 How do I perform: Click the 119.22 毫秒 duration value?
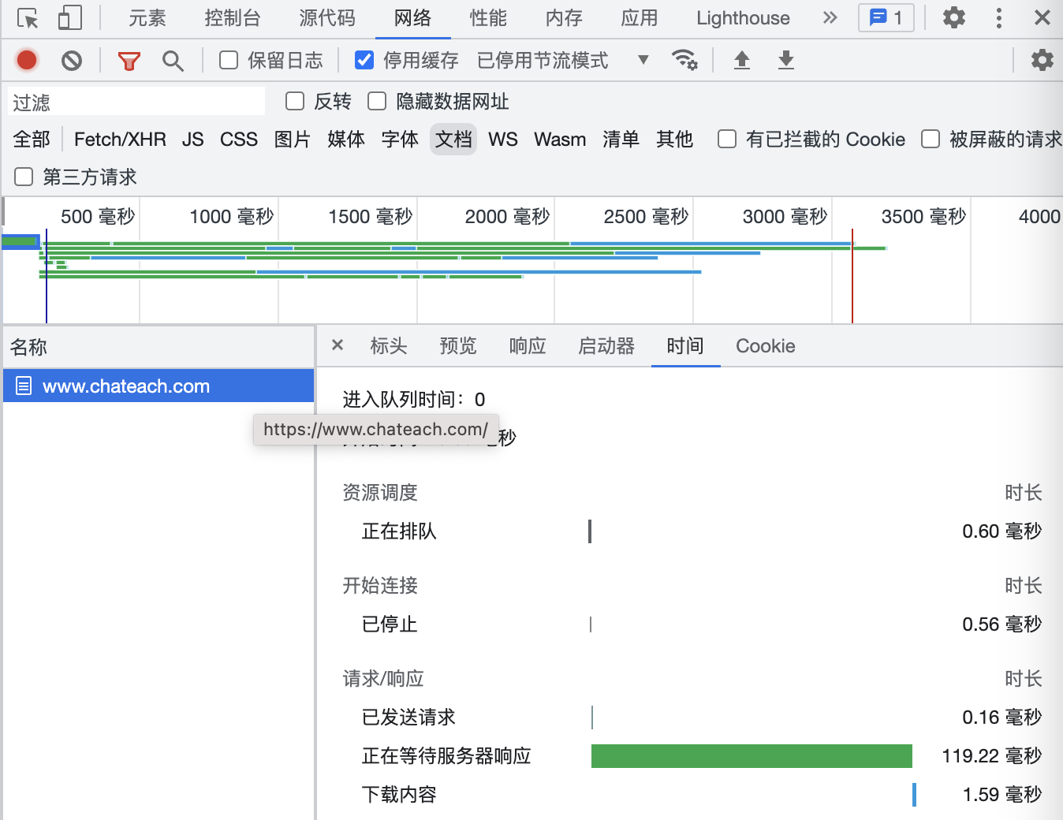(x=992, y=756)
